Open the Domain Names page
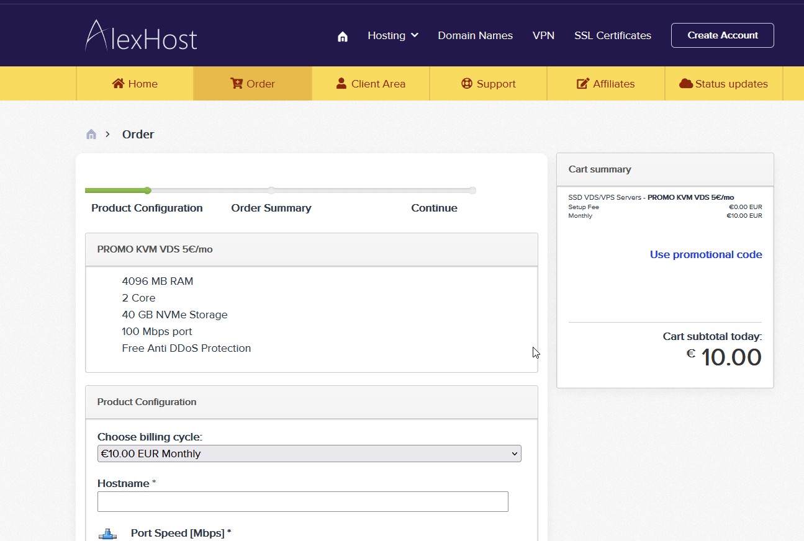804x541 pixels. pos(476,35)
